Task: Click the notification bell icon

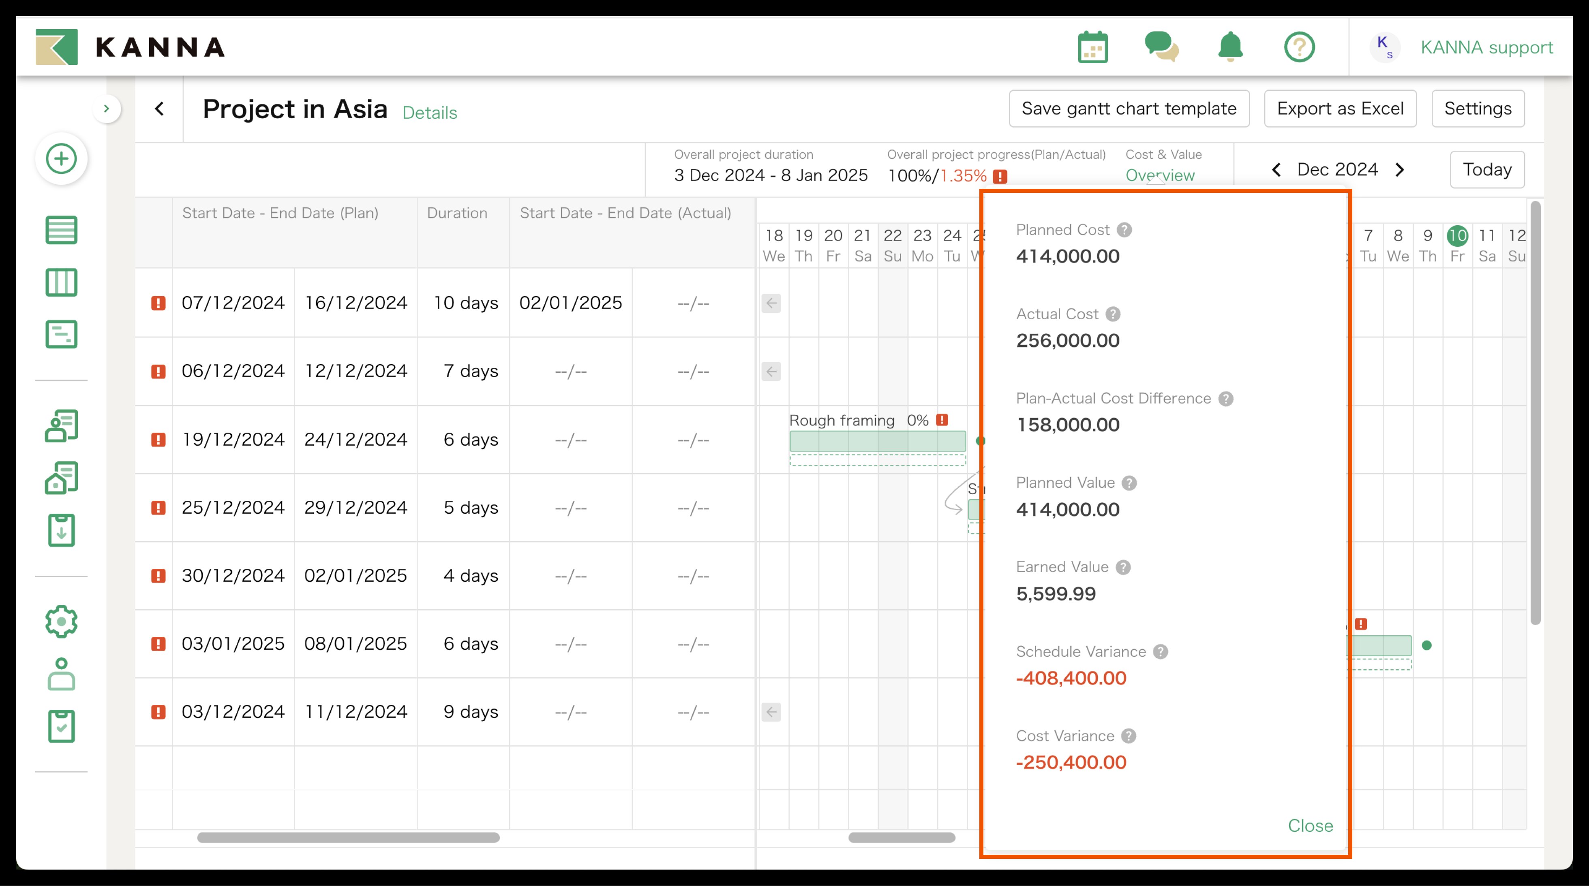Action: point(1230,47)
